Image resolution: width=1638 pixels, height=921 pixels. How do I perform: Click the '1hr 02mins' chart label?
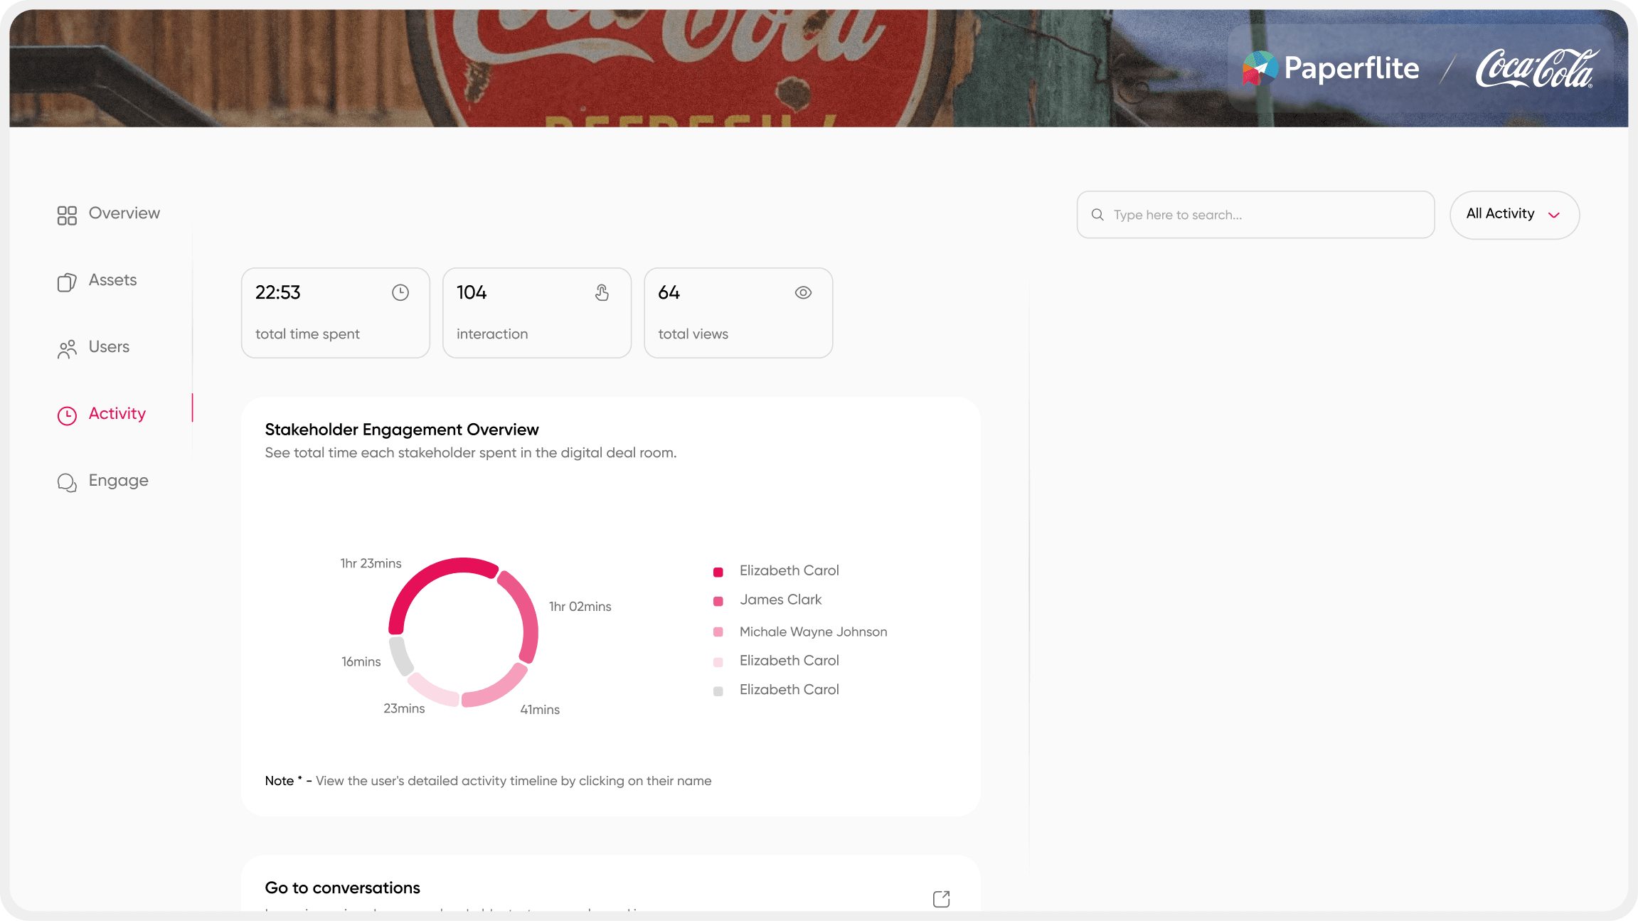[x=580, y=607]
